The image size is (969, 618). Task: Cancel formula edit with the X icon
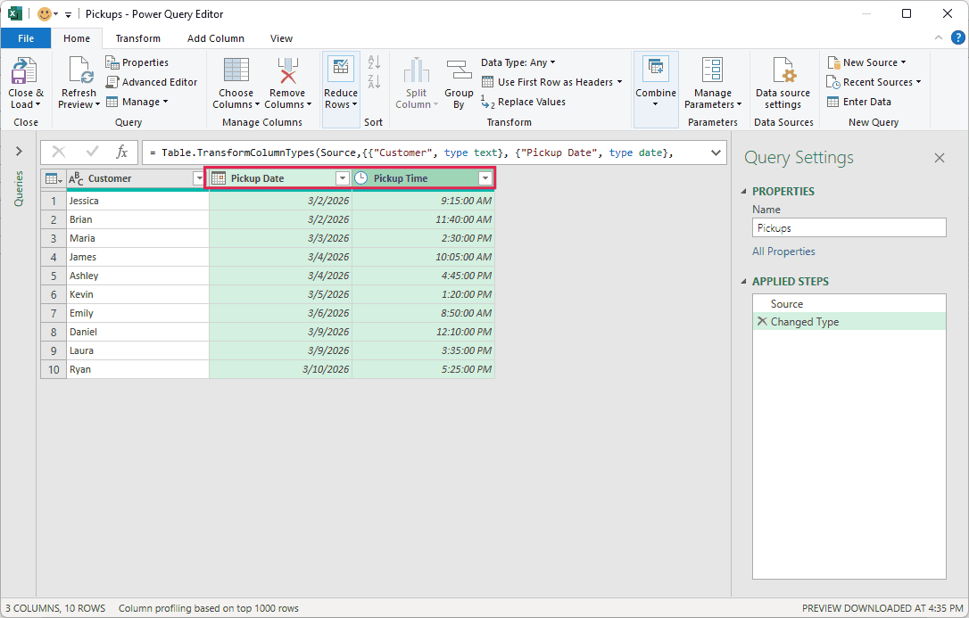59,152
